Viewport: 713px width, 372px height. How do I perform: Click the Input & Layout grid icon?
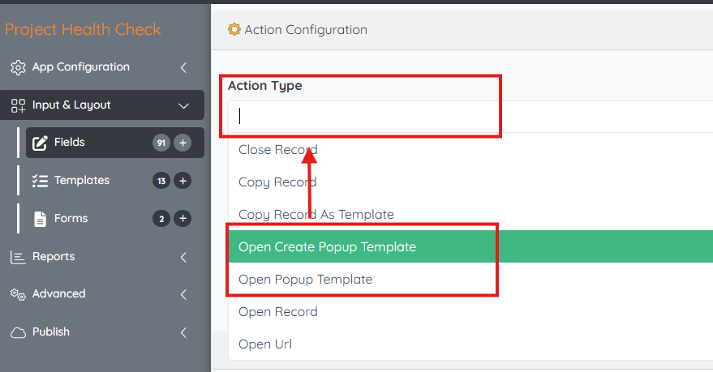18,105
